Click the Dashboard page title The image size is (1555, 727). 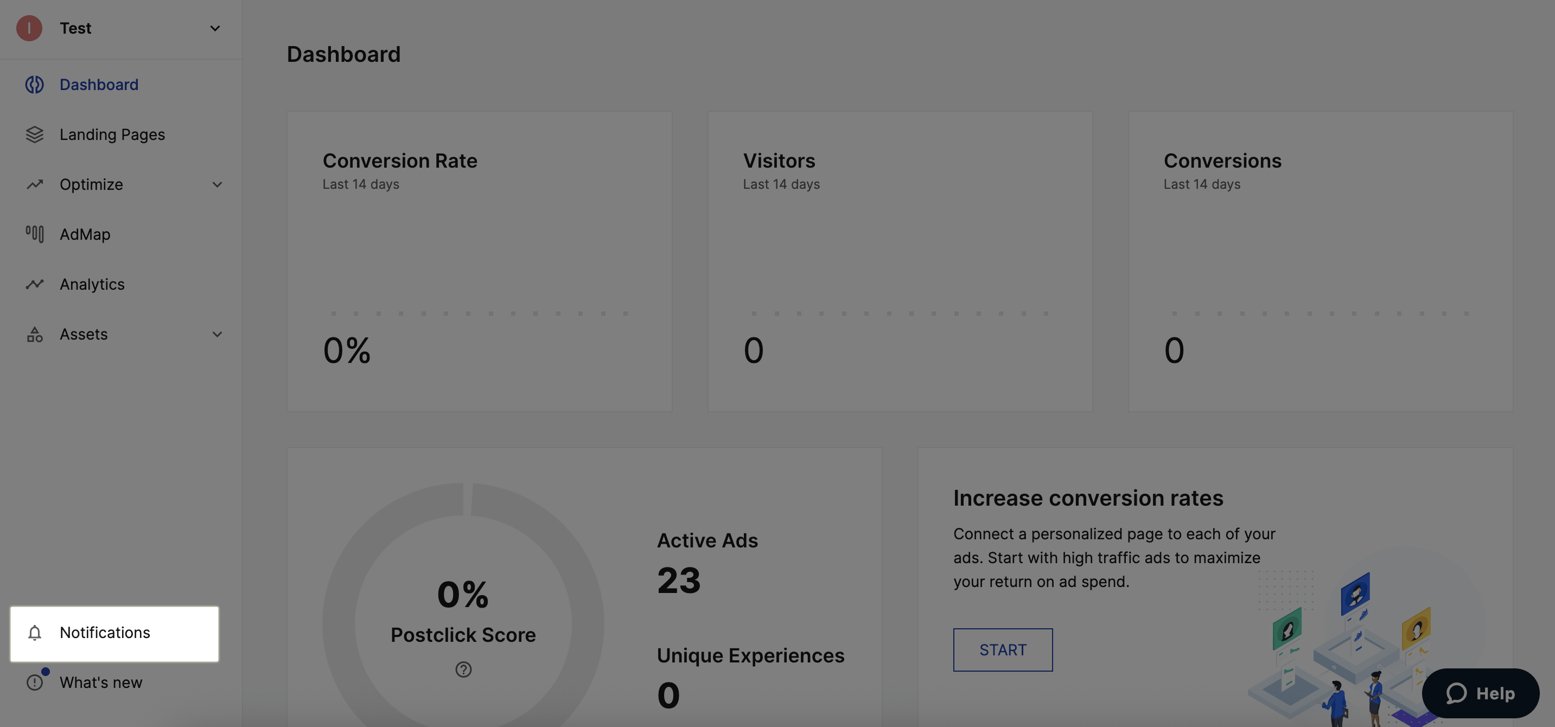tap(343, 54)
